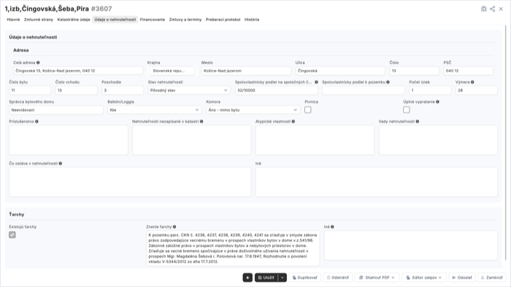
Task: Click the Spoluvlastnícky podiel k pozemku field
Action: tap(364, 91)
